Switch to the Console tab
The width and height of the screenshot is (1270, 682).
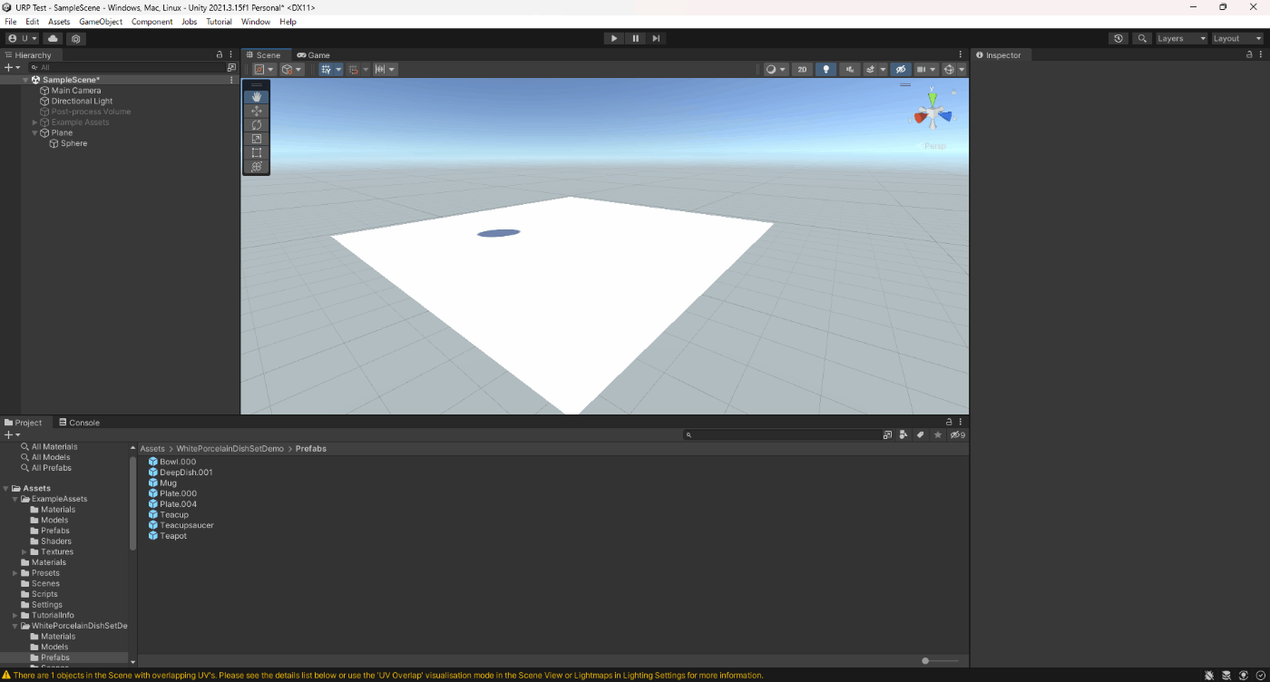tap(79, 423)
